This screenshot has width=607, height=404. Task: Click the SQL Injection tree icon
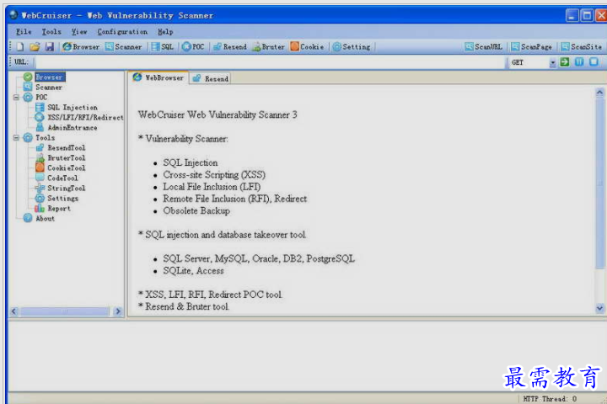click(40, 108)
